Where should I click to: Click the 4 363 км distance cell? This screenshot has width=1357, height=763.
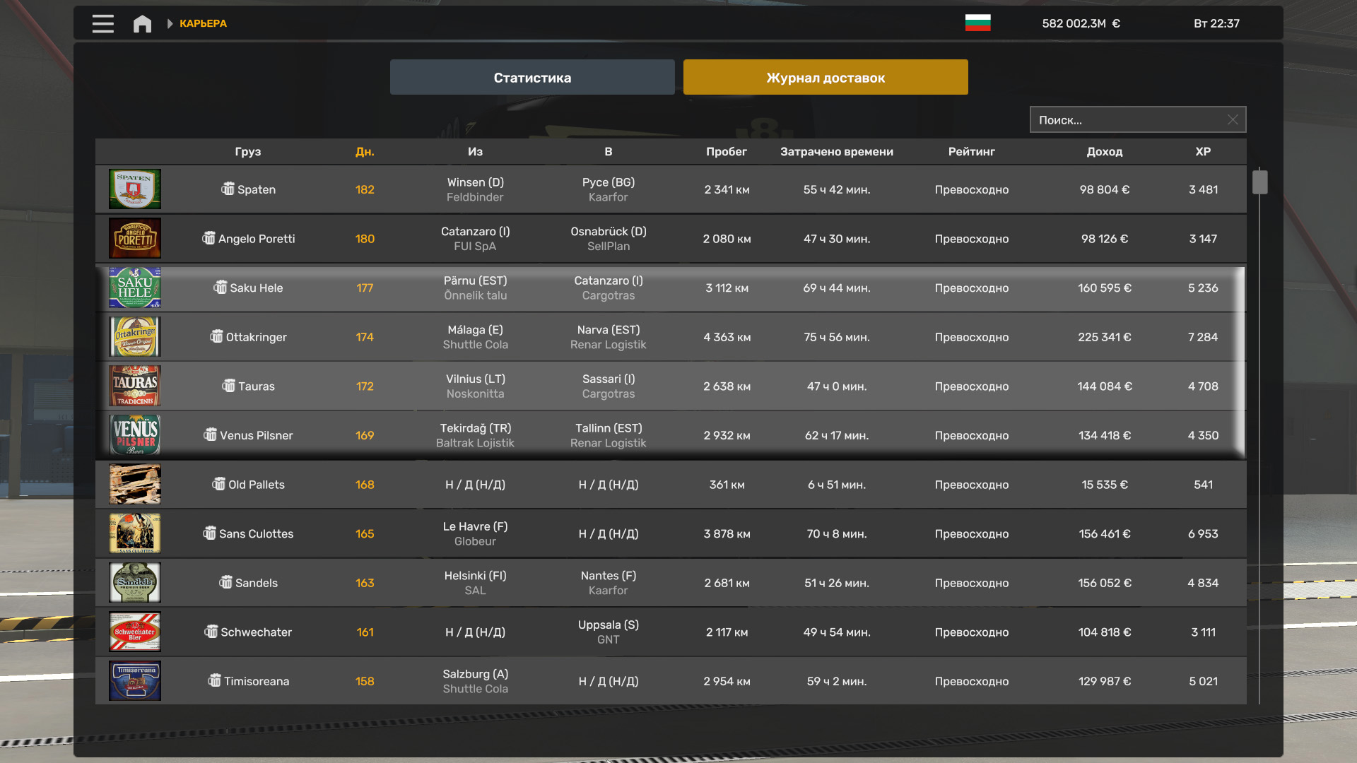click(727, 337)
